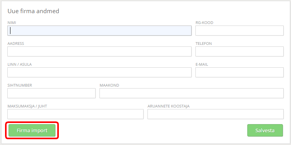The height and width of the screenshot is (145, 291).
Task: Click the NIMI label text
Action: coord(12,23)
